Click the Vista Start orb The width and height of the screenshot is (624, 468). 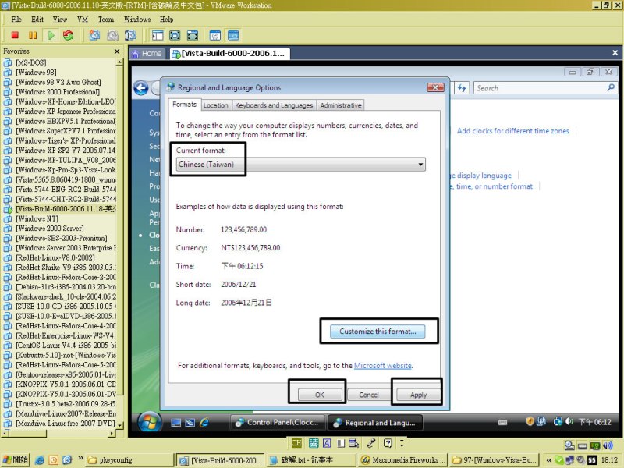point(150,422)
